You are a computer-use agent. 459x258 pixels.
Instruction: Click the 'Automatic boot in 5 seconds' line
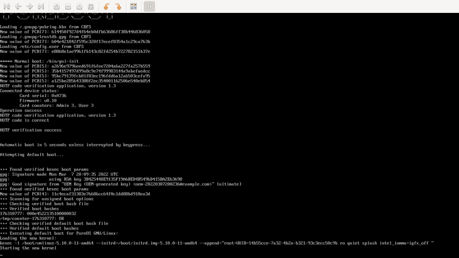[75, 145]
